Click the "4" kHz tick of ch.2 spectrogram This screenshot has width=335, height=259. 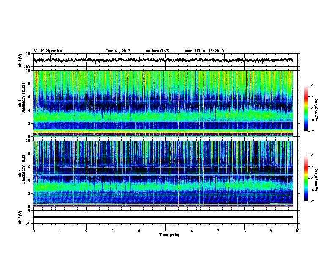(x=29, y=180)
